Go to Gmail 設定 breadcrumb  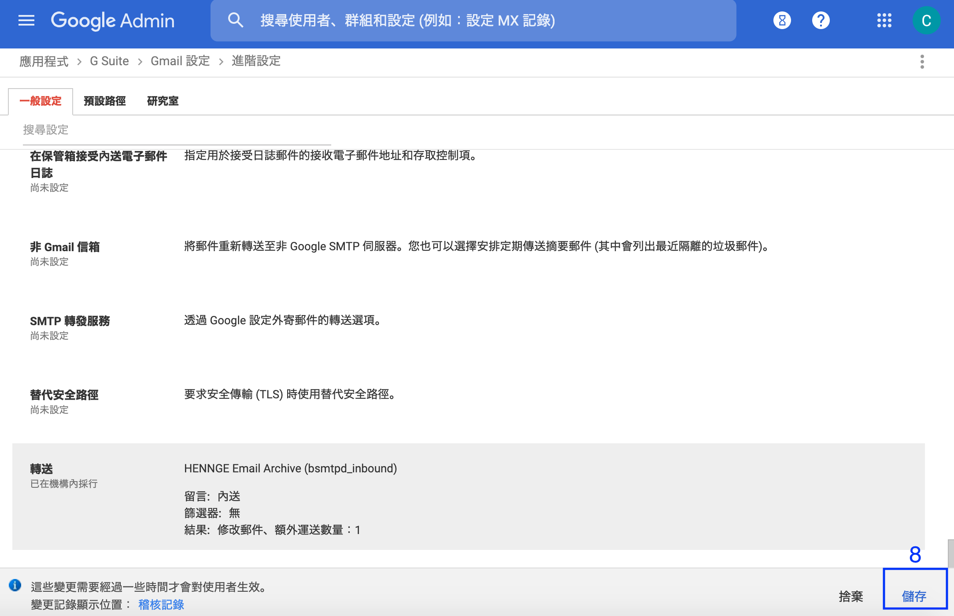click(x=180, y=61)
